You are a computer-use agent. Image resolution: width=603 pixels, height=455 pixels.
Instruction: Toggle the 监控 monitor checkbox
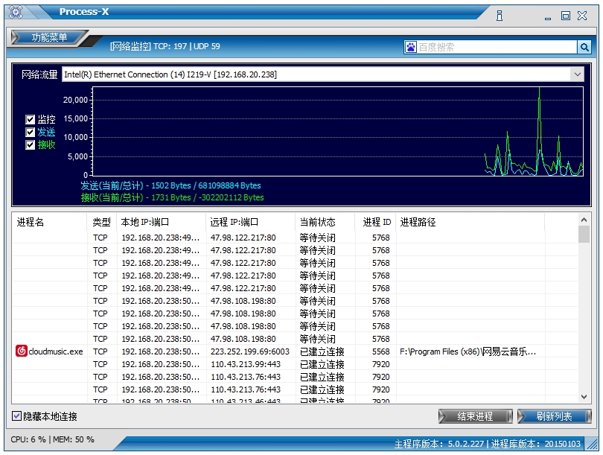pos(30,119)
